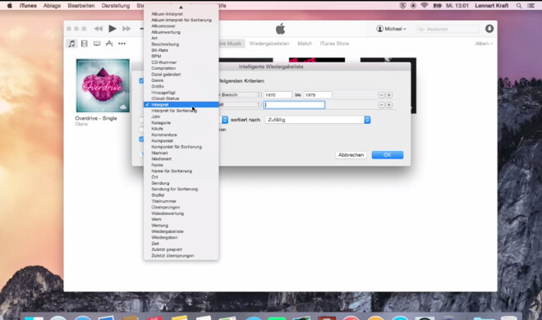
Task: Switch to the Wiedergabelisten tab
Action: click(x=269, y=43)
